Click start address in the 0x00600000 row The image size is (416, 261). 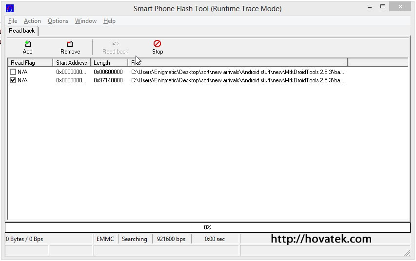pyautogui.click(x=71, y=72)
